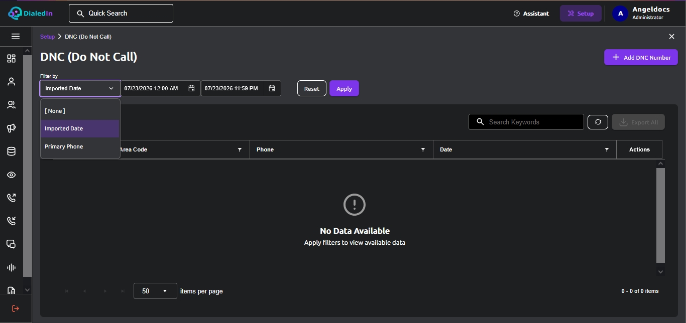Collapse the Imported Date filter dropdown
The height and width of the screenshot is (323, 686).
[80, 88]
